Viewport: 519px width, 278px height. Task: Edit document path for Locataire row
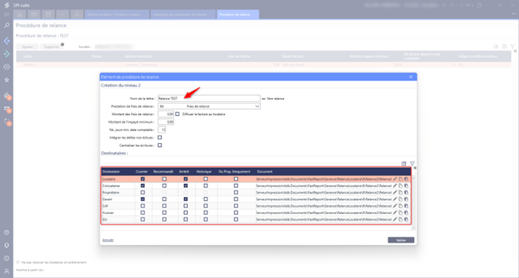point(395,179)
